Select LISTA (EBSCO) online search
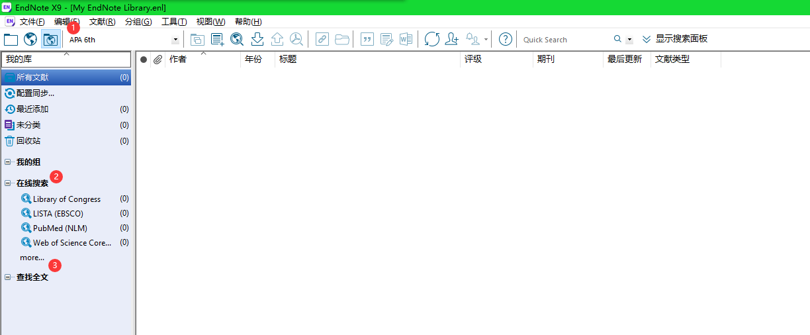810x335 pixels. coord(58,214)
